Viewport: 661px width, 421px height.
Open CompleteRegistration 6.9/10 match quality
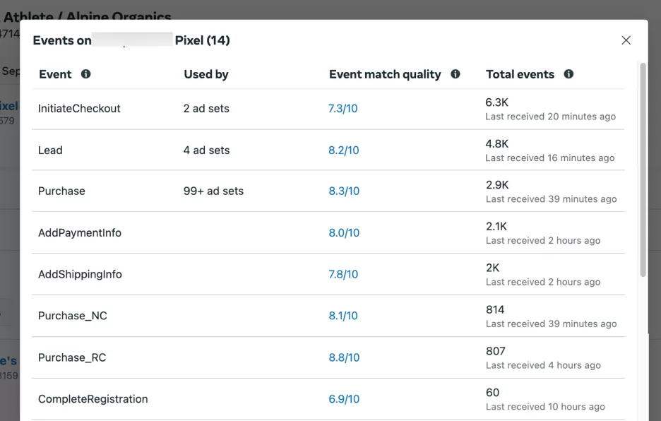tap(344, 399)
